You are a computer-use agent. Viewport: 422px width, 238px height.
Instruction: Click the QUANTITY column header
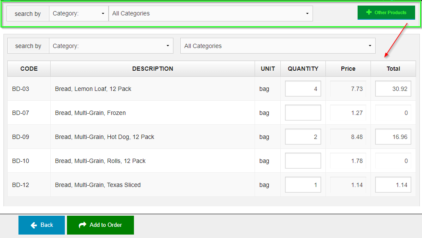(303, 69)
